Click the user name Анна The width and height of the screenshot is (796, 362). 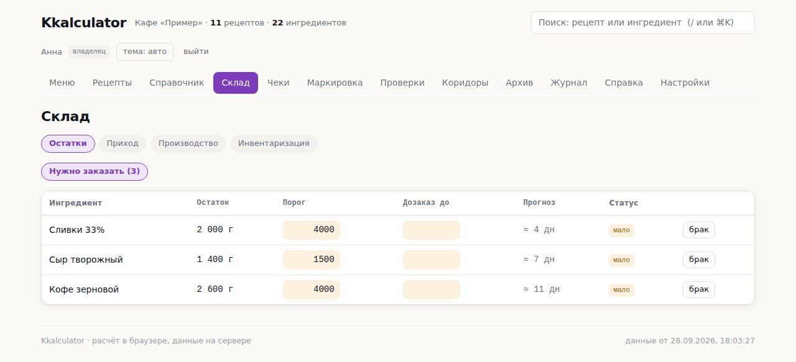coord(52,52)
